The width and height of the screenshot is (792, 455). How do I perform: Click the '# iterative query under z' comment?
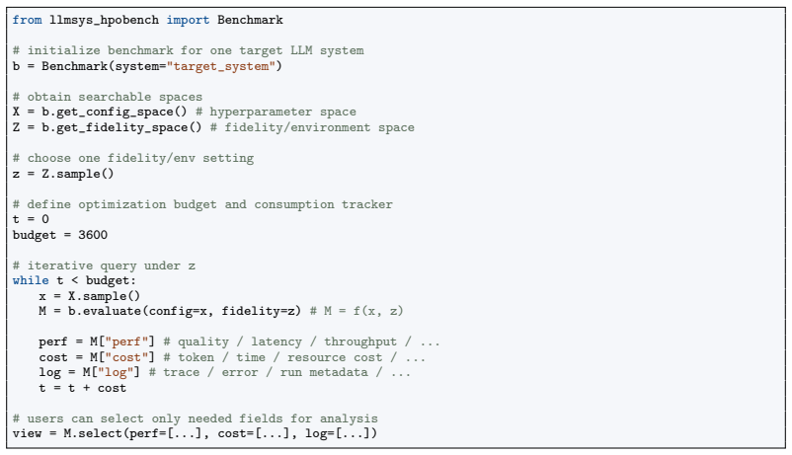click(104, 265)
